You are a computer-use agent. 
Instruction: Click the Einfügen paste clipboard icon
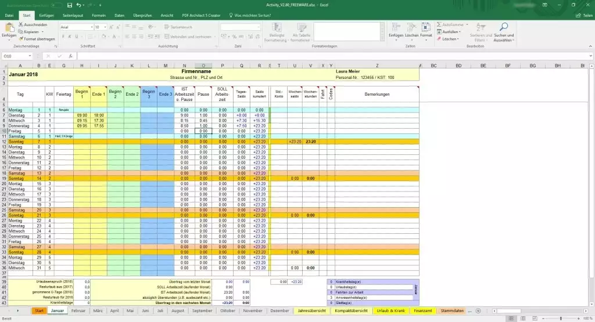(x=9, y=28)
